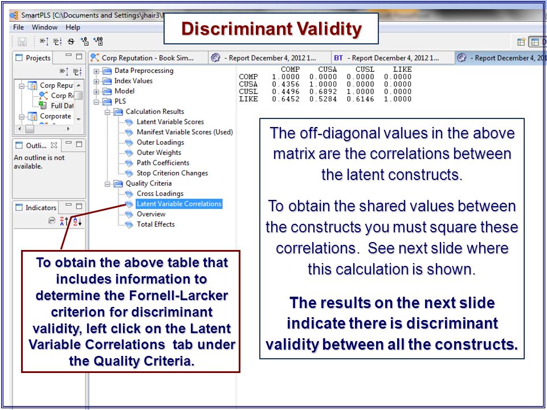This screenshot has height=410, width=547.
Task: Click Projects panel scrollbar down arrow
Action: point(79,119)
